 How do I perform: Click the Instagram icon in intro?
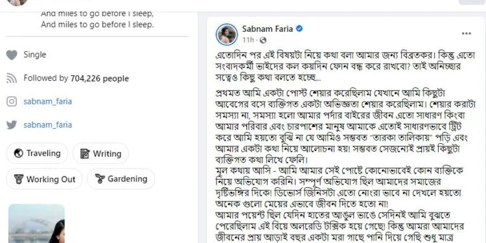tap(12, 102)
